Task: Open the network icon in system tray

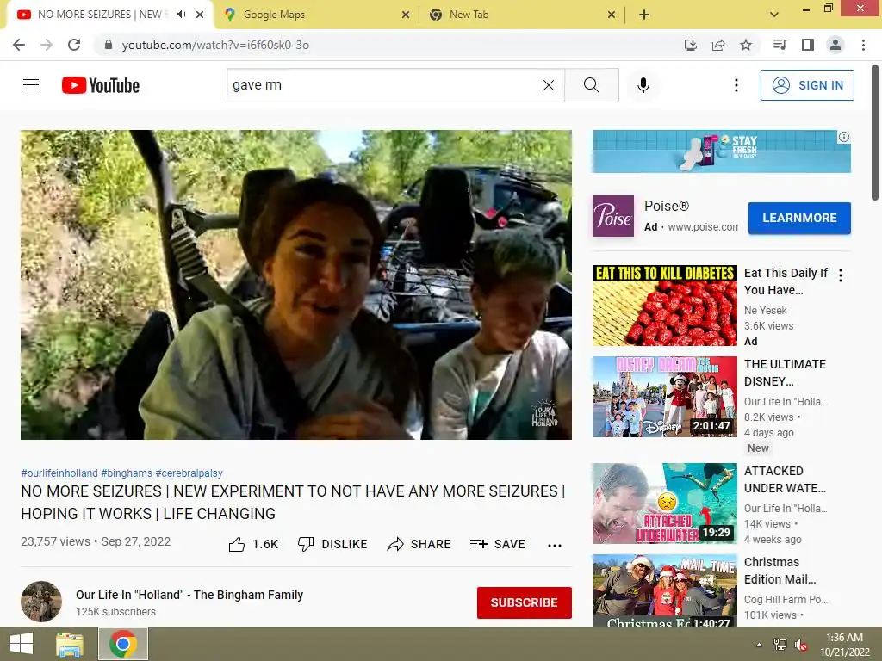Action: (780, 645)
